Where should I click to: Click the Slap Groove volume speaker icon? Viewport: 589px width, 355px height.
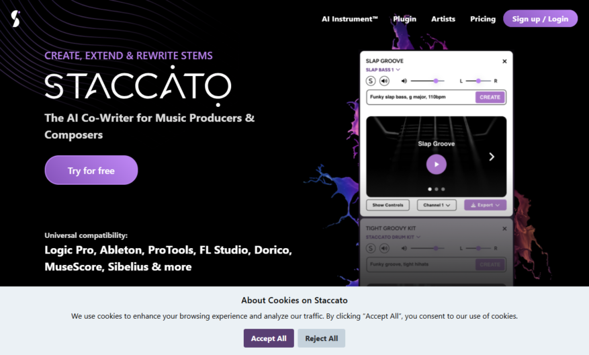[x=404, y=81]
